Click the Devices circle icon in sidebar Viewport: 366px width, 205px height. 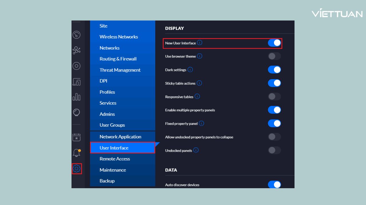pyautogui.click(x=76, y=66)
